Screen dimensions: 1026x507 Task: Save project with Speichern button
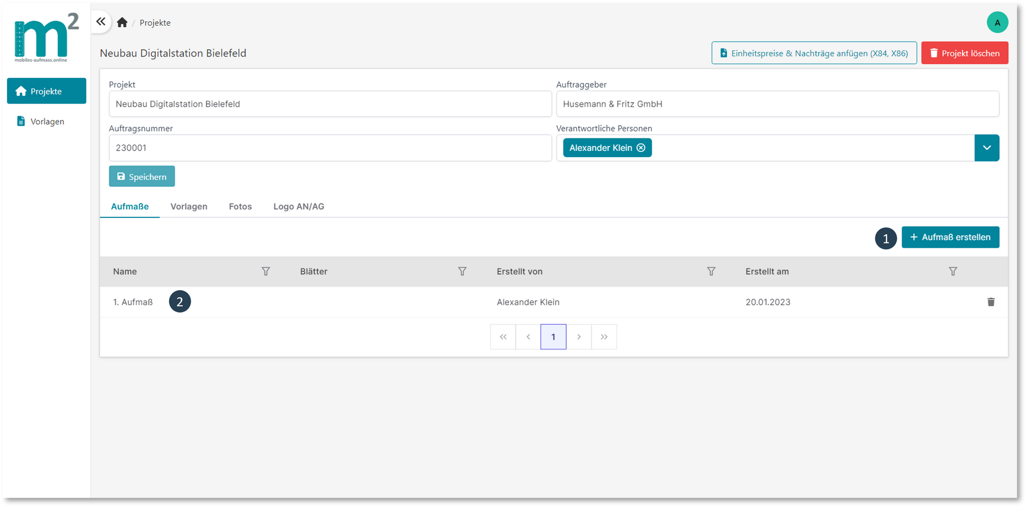tap(142, 176)
